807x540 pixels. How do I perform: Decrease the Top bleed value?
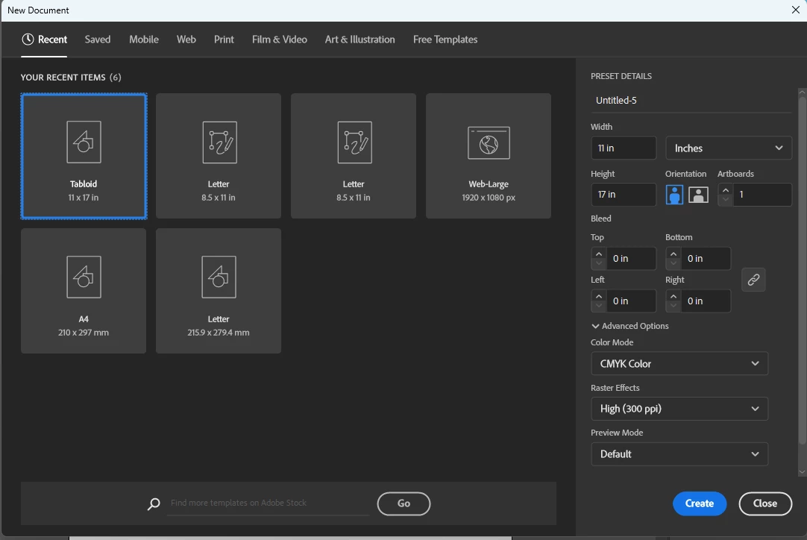(x=599, y=263)
